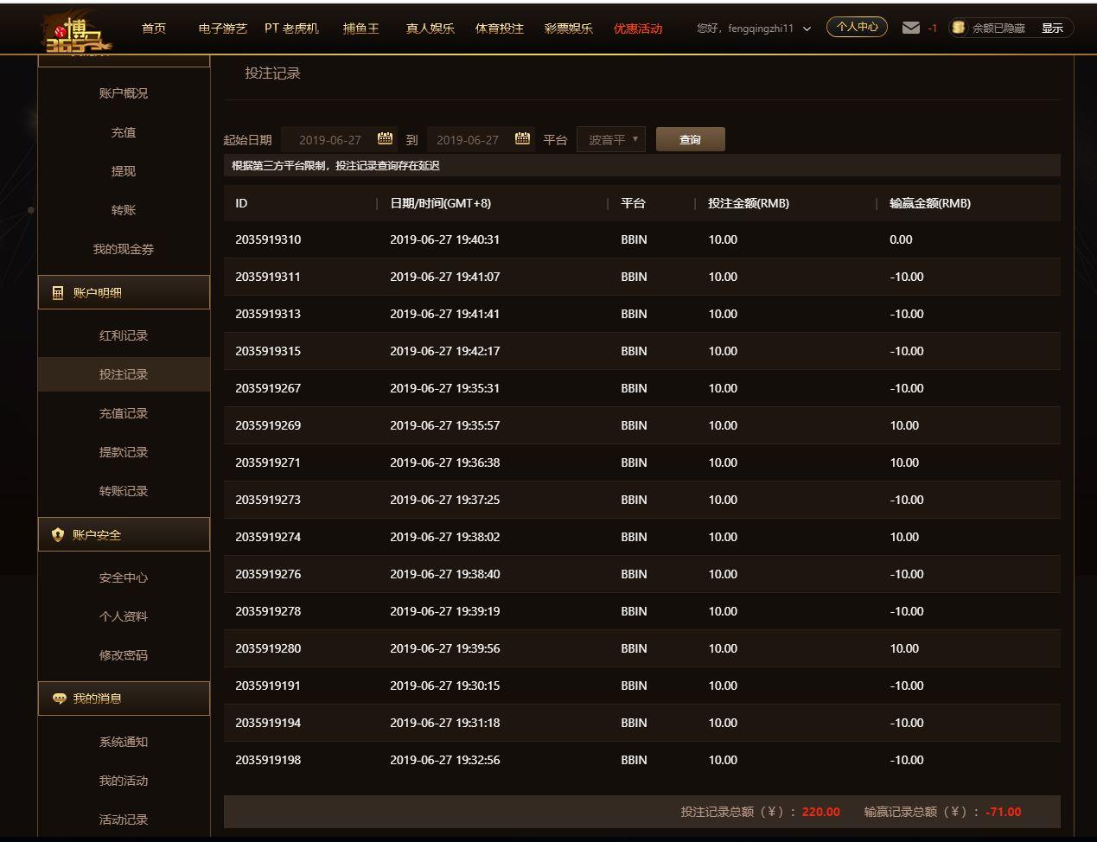The image size is (1097, 842).
Task: Open the start date calendar icon
Action: click(385, 138)
